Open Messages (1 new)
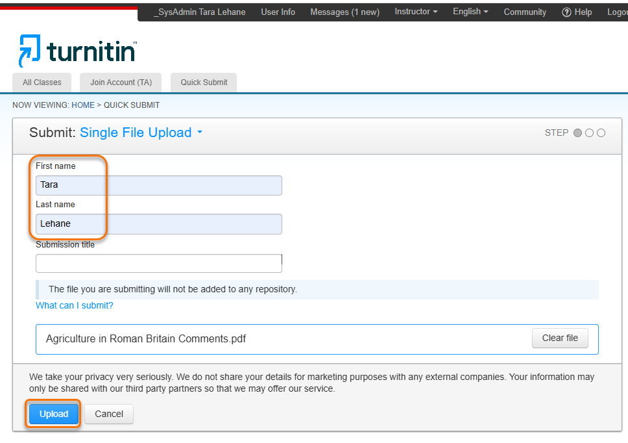The height and width of the screenshot is (443, 628). click(344, 12)
